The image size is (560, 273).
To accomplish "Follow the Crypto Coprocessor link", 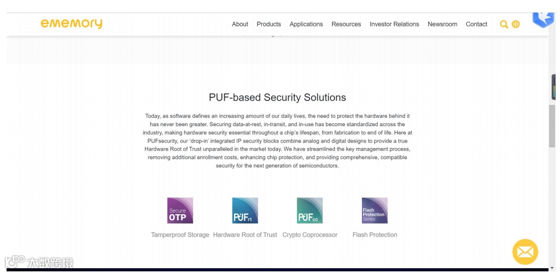I will 310,235.
